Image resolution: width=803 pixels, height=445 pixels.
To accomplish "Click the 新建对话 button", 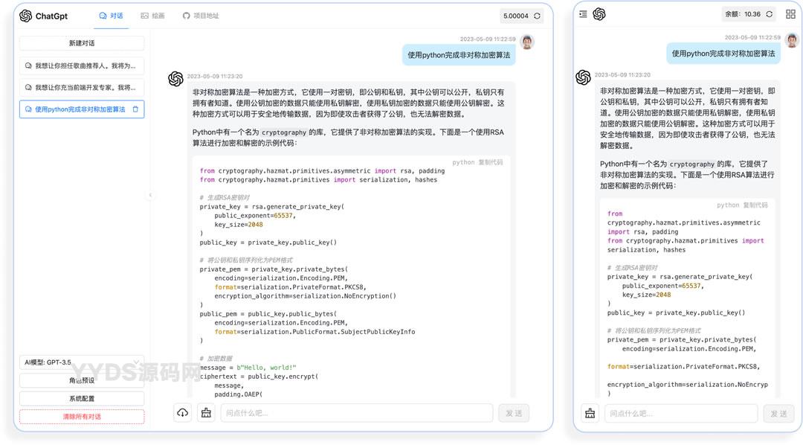I will (x=82, y=43).
